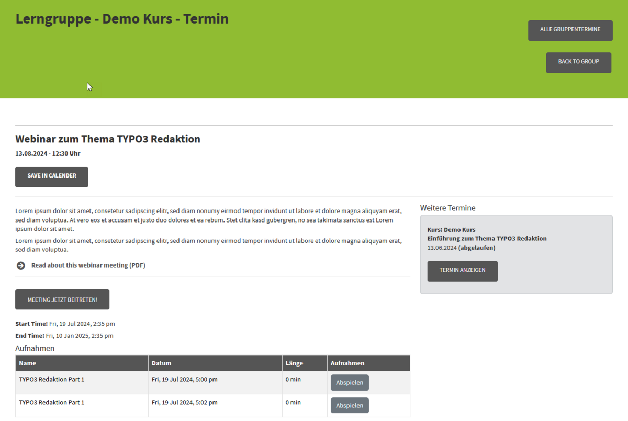Click '0 min' length in 5:00 pm row
Screen dimensions: 628x421
click(293, 379)
